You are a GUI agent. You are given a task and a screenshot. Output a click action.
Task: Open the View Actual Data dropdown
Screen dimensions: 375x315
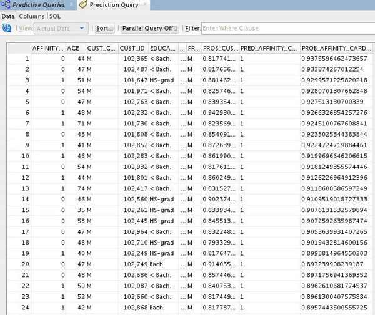click(61, 29)
